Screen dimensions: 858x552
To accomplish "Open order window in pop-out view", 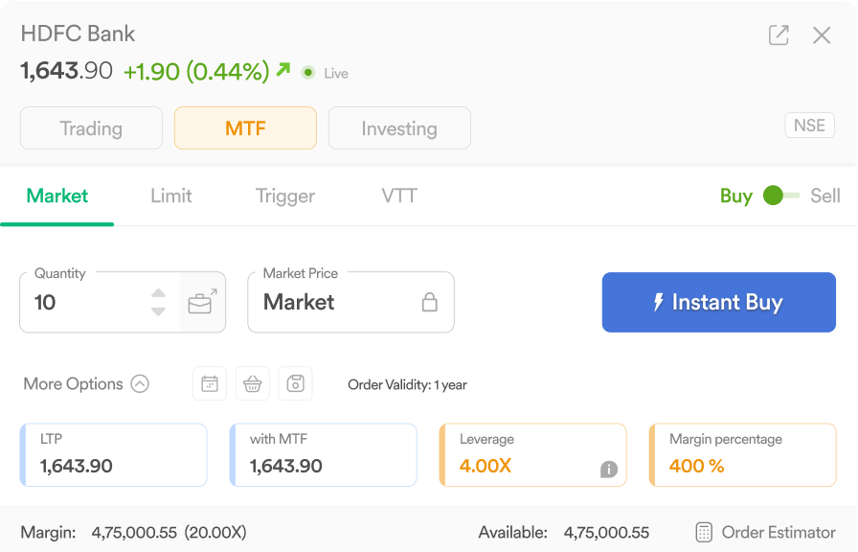I will tap(779, 35).
